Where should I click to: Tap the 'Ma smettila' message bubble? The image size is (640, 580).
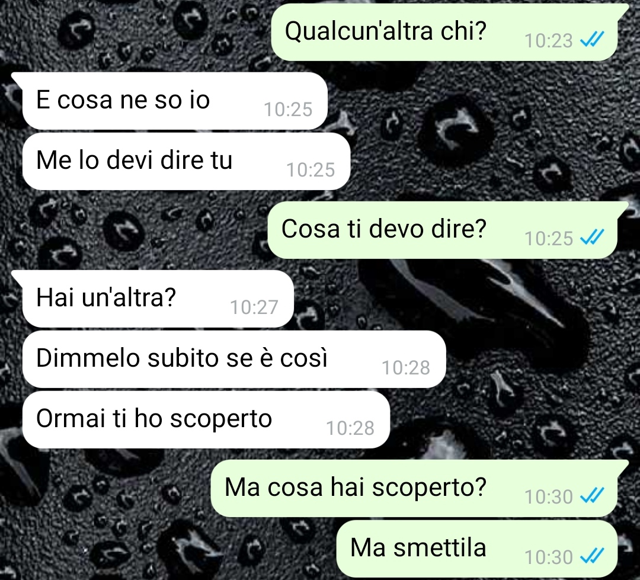(476, 549)
